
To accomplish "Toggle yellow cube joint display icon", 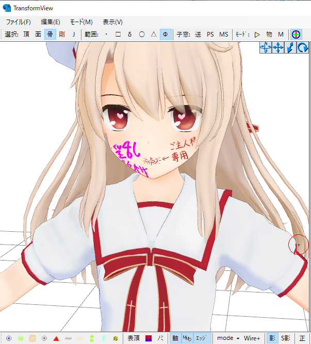I will click(x=116, y=338).
